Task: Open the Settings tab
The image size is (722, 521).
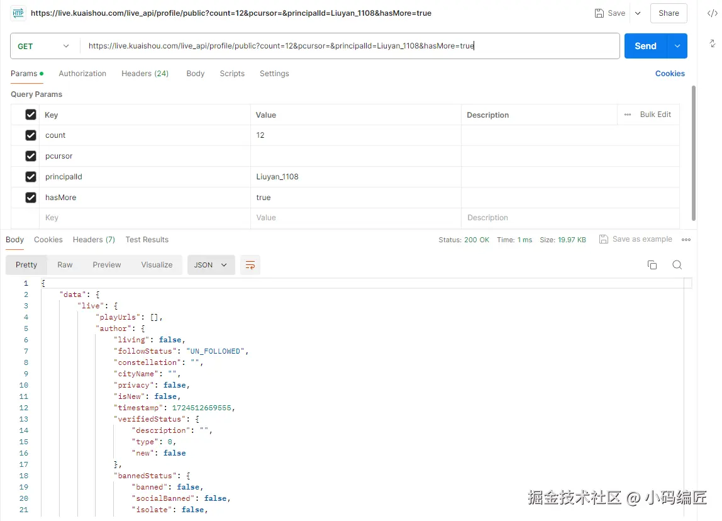Action: click(x=274, y=73)
